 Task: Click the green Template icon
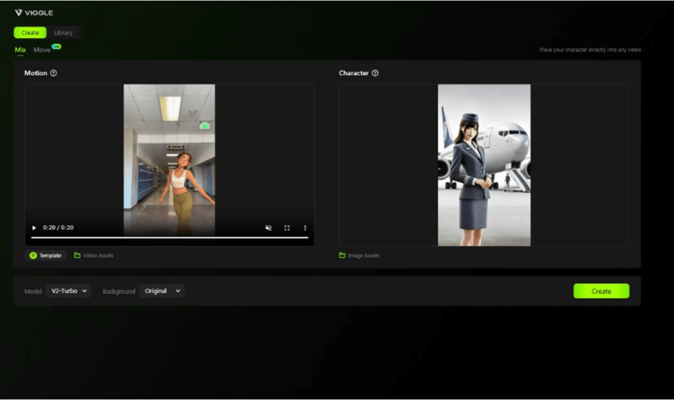pos(33,256)
